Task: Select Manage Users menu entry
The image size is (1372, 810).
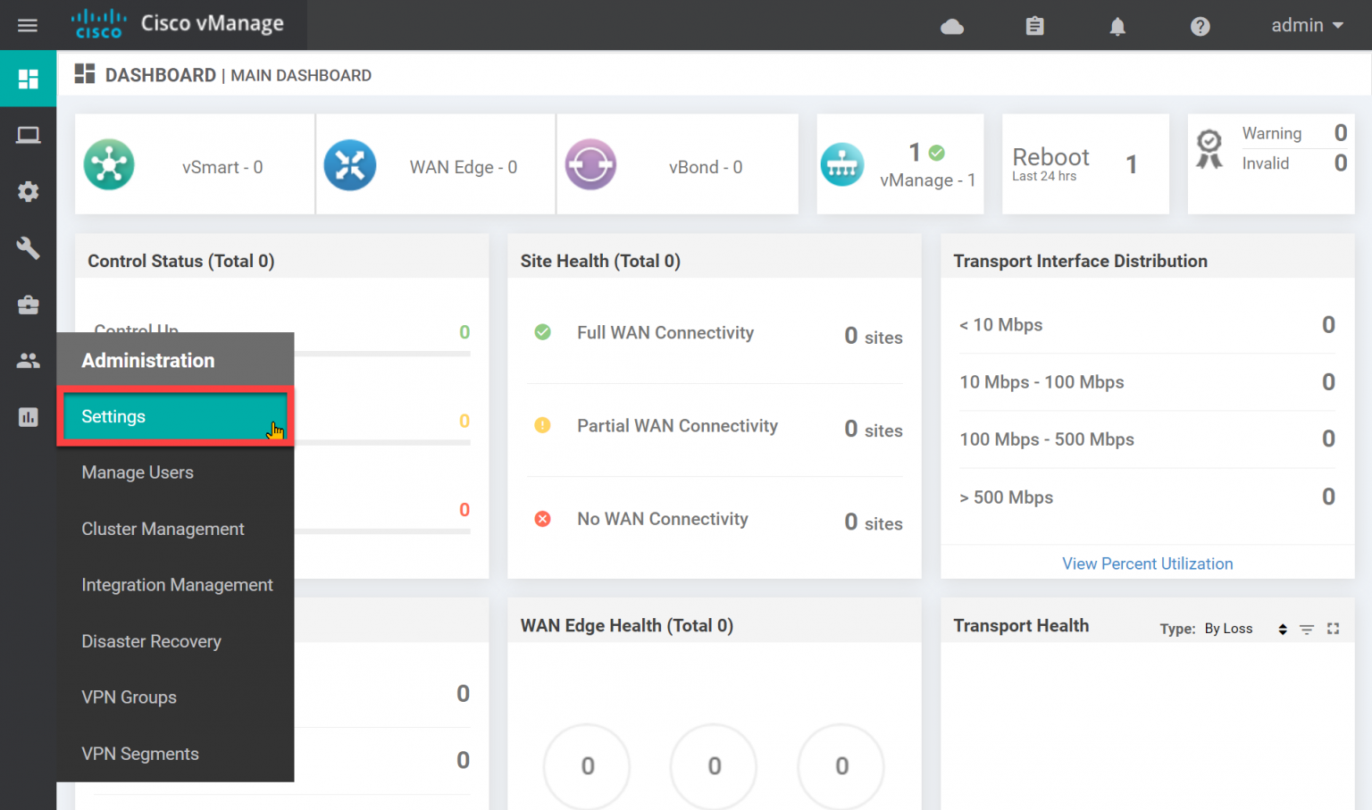Action: [x=138, y=472]
